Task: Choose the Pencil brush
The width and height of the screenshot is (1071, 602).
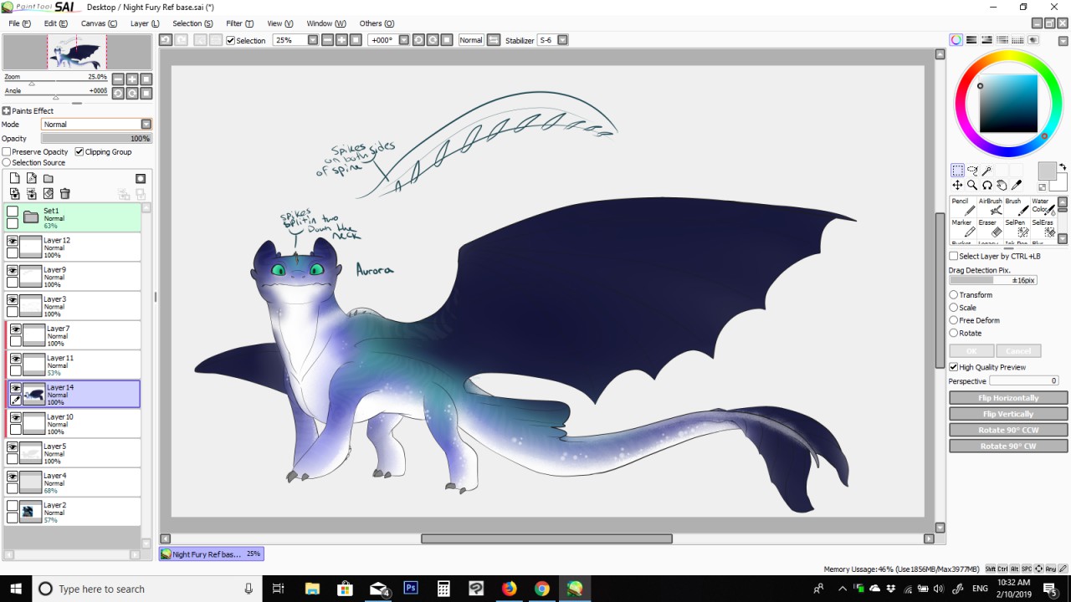Action: click(x=962, y=207)
